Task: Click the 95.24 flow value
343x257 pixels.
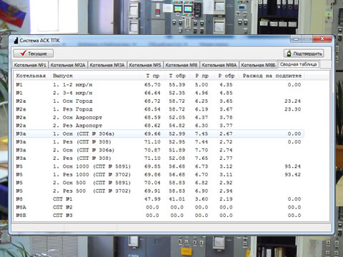Action: click(292, 166)
